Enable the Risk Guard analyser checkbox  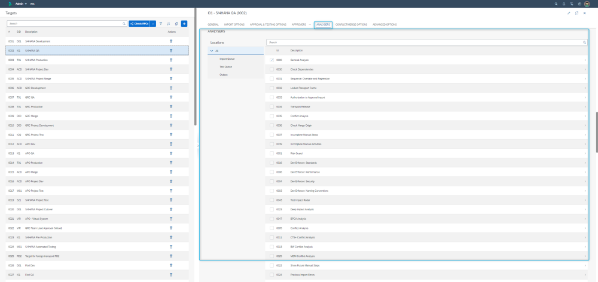coord(271,154)
